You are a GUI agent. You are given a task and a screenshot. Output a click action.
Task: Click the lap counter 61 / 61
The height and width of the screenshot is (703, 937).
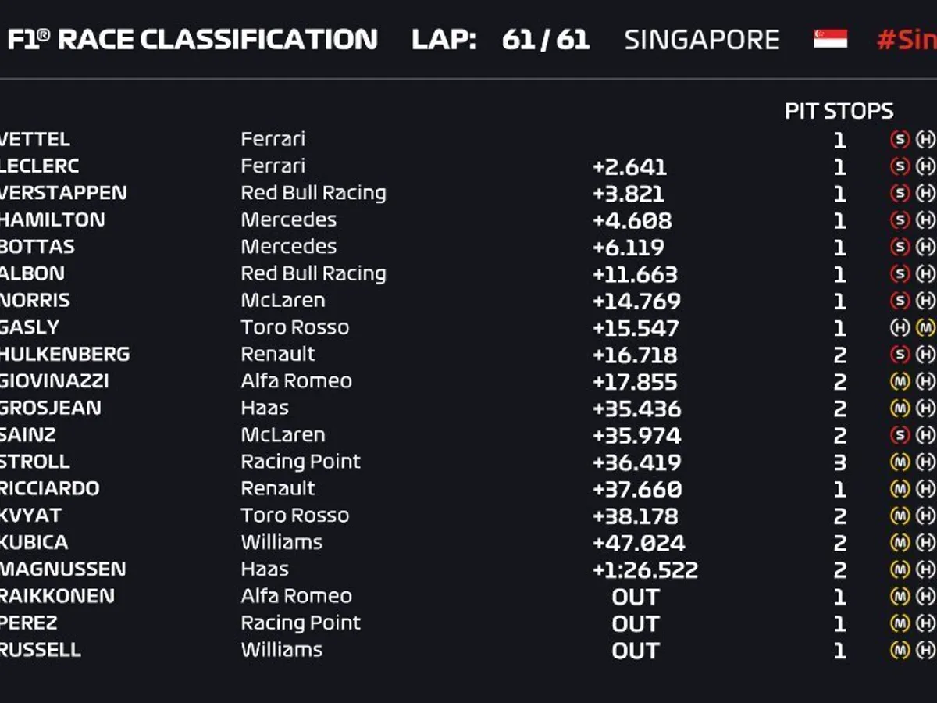coord(546,40)
